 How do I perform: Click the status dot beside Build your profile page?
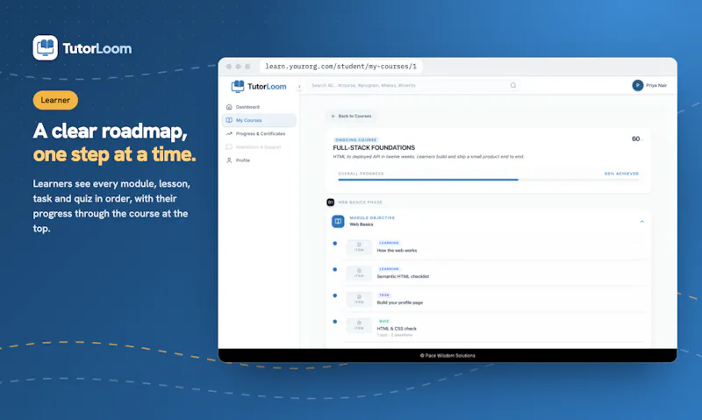pos(335,295)
